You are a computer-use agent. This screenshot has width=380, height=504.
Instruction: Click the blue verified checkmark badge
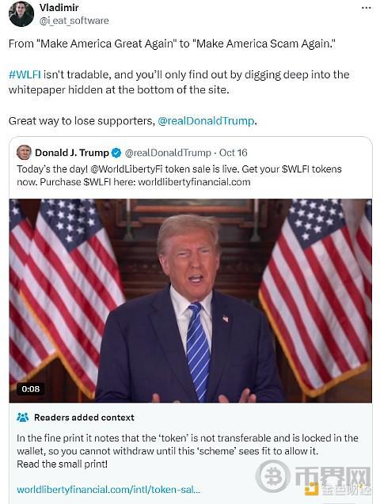pos(116,153)
